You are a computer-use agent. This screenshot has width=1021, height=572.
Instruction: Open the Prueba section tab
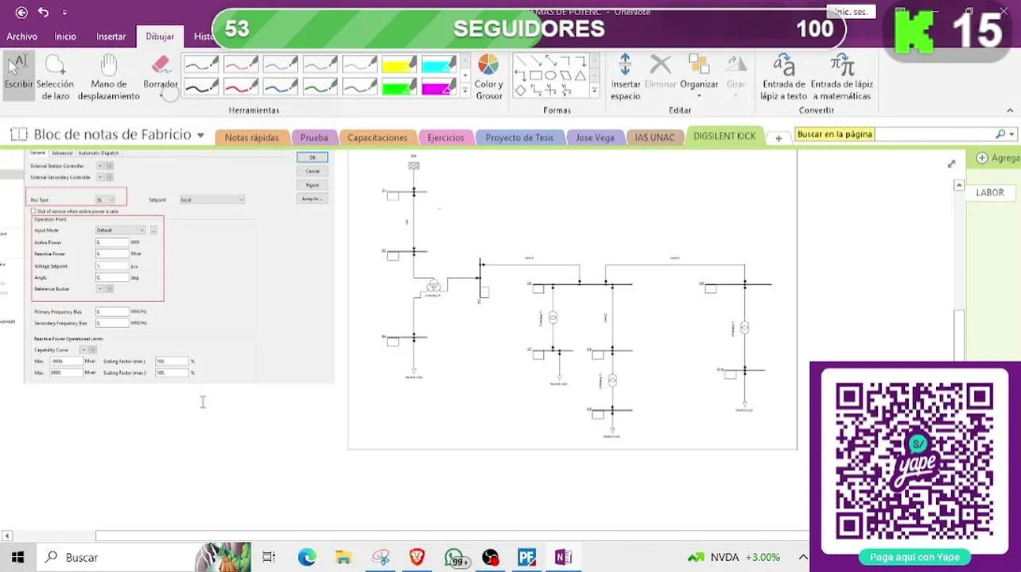(x=314, y=137)
